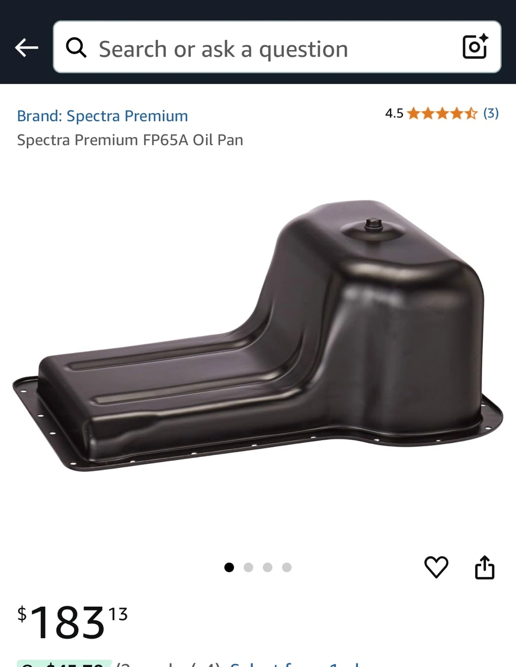This screenshot has width=516, height=667.
Task: Switch to the second carousel image dot
Action: point(248,567)
